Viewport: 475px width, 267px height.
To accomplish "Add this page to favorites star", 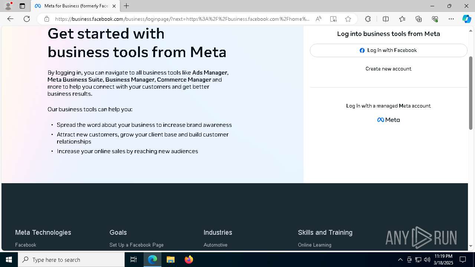I will 348,19.
